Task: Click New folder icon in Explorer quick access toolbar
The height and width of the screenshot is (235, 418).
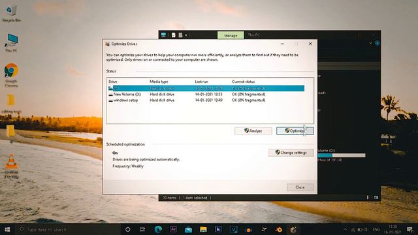Action: (x=180, y=35)
